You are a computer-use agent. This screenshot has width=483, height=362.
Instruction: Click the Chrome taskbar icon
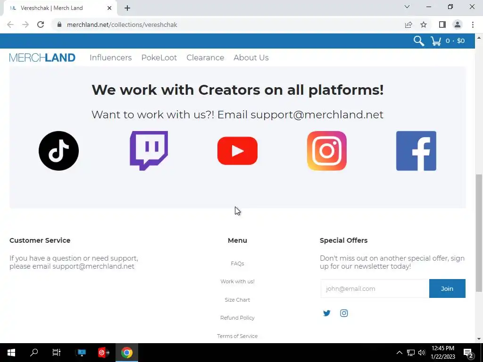coord(126,353)
